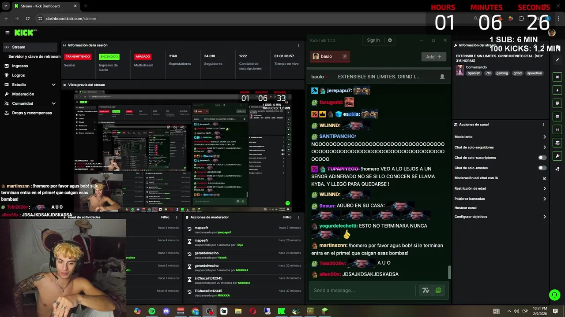
Task: Close the baulo chat tab
Action: [345, 56]
